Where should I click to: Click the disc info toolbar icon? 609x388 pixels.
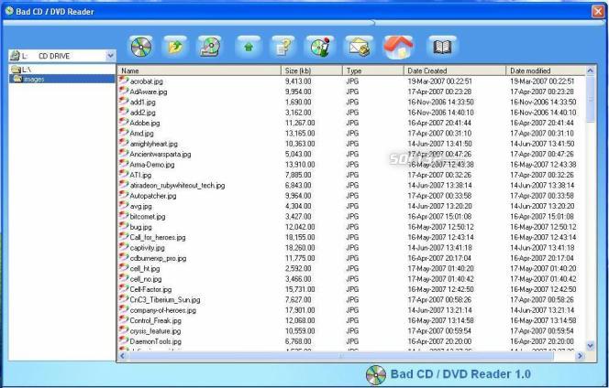click(320, 48)
